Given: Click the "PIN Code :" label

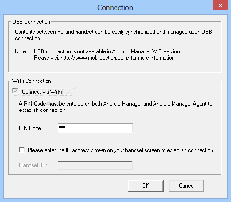Looking at the screenshot, I should pyautogui.click(x=31, y=128).
